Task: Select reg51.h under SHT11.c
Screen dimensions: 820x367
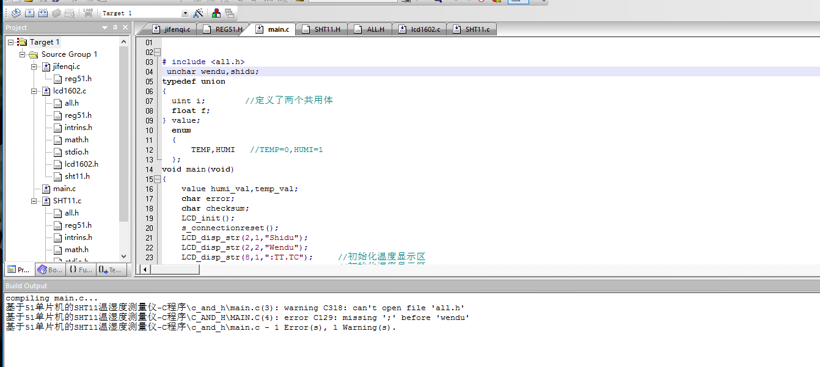Action: coord(78,225)
